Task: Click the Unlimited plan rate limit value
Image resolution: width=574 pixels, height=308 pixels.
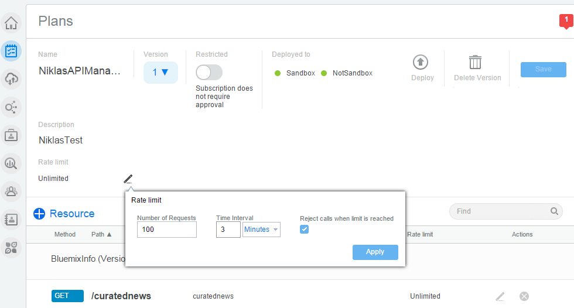Action: (53, 179)
